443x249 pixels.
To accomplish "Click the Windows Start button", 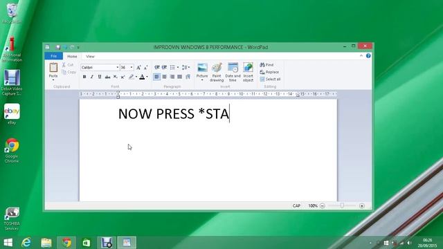I will [8, 243].
